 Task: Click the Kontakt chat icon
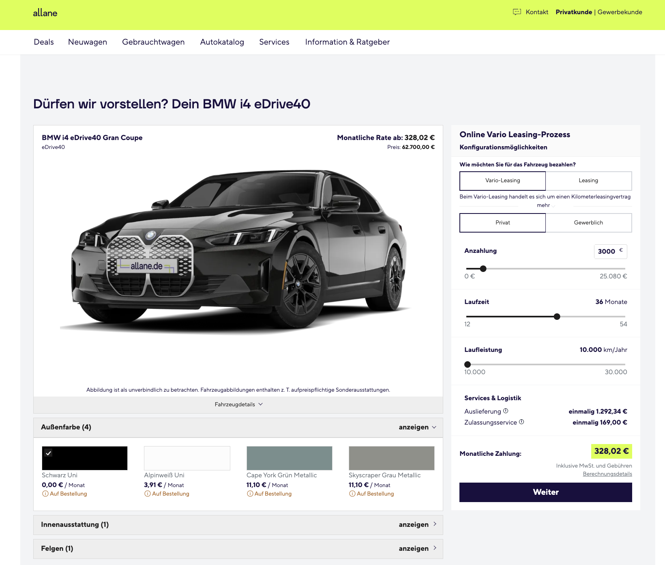[x=517, y=12]
